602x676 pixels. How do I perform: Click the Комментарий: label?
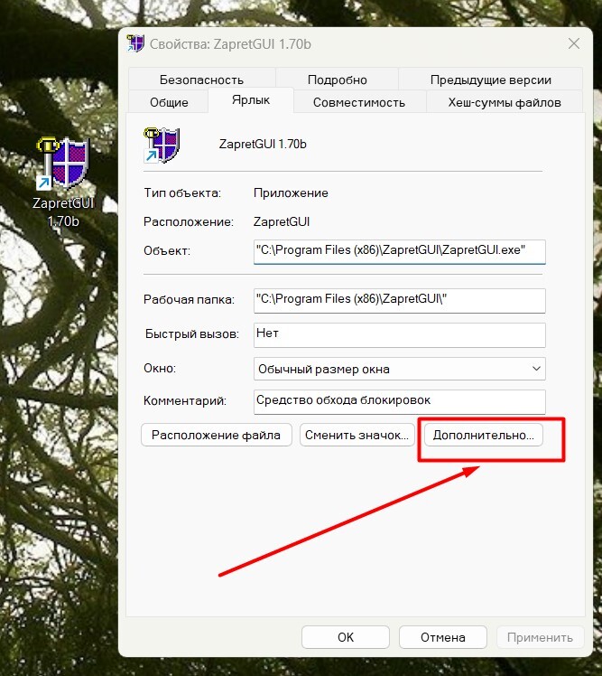coord(185,400)
